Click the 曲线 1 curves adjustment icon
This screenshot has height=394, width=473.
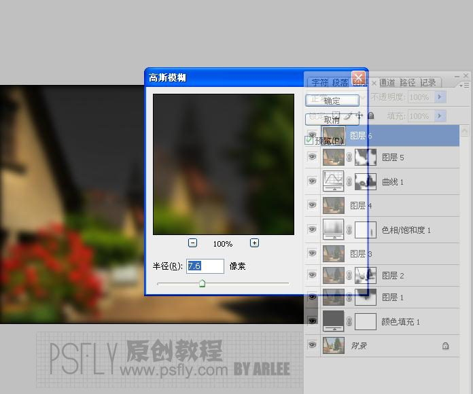[x=333, y=181]
